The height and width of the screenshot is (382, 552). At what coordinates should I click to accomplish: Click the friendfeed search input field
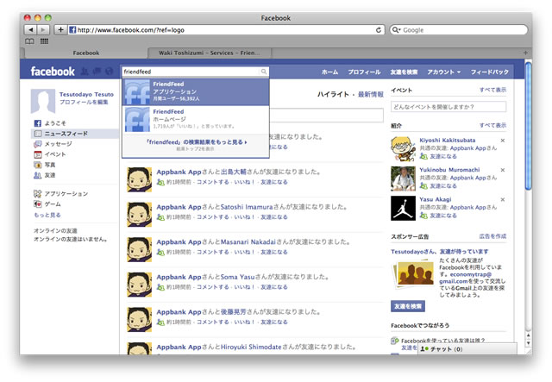coord(191,72)
